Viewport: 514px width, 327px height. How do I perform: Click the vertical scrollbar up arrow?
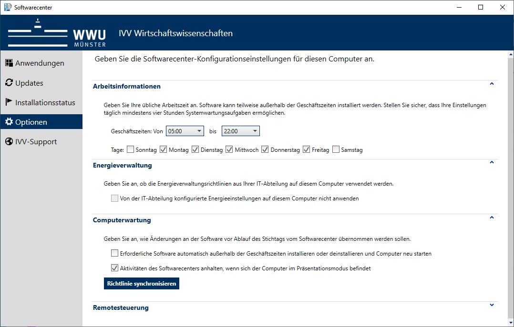point(511,54)
